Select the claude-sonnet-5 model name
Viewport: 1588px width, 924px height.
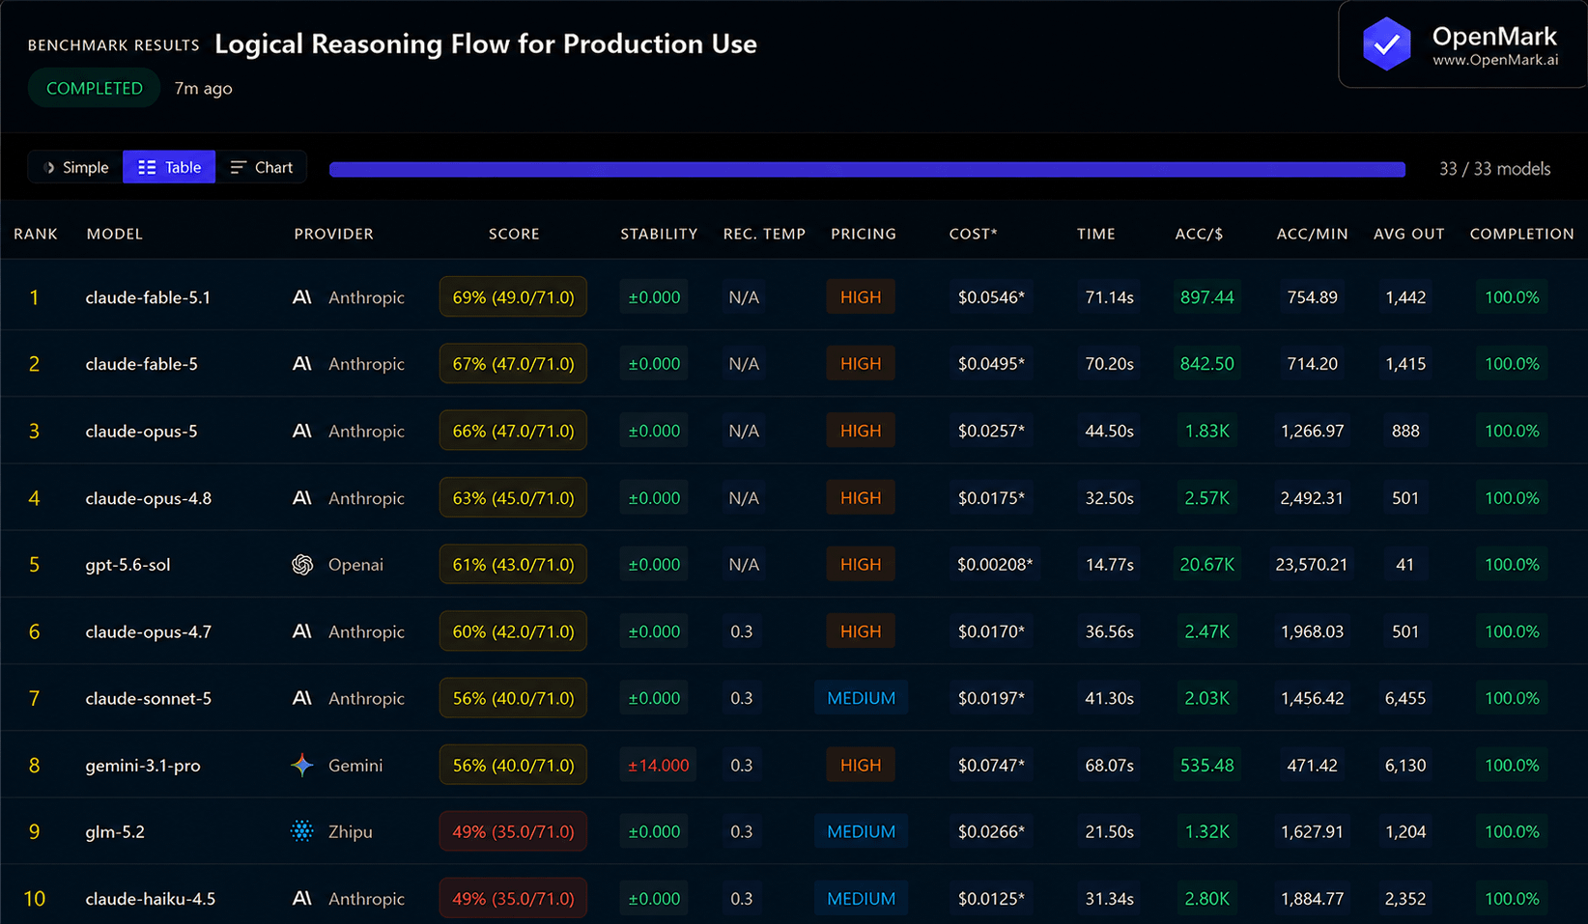coord(148,698)
